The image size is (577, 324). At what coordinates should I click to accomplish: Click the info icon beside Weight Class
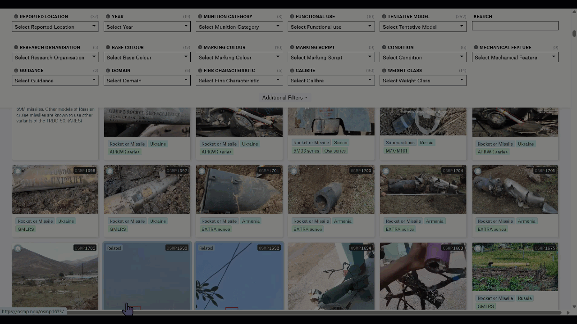tap(384, 71)
